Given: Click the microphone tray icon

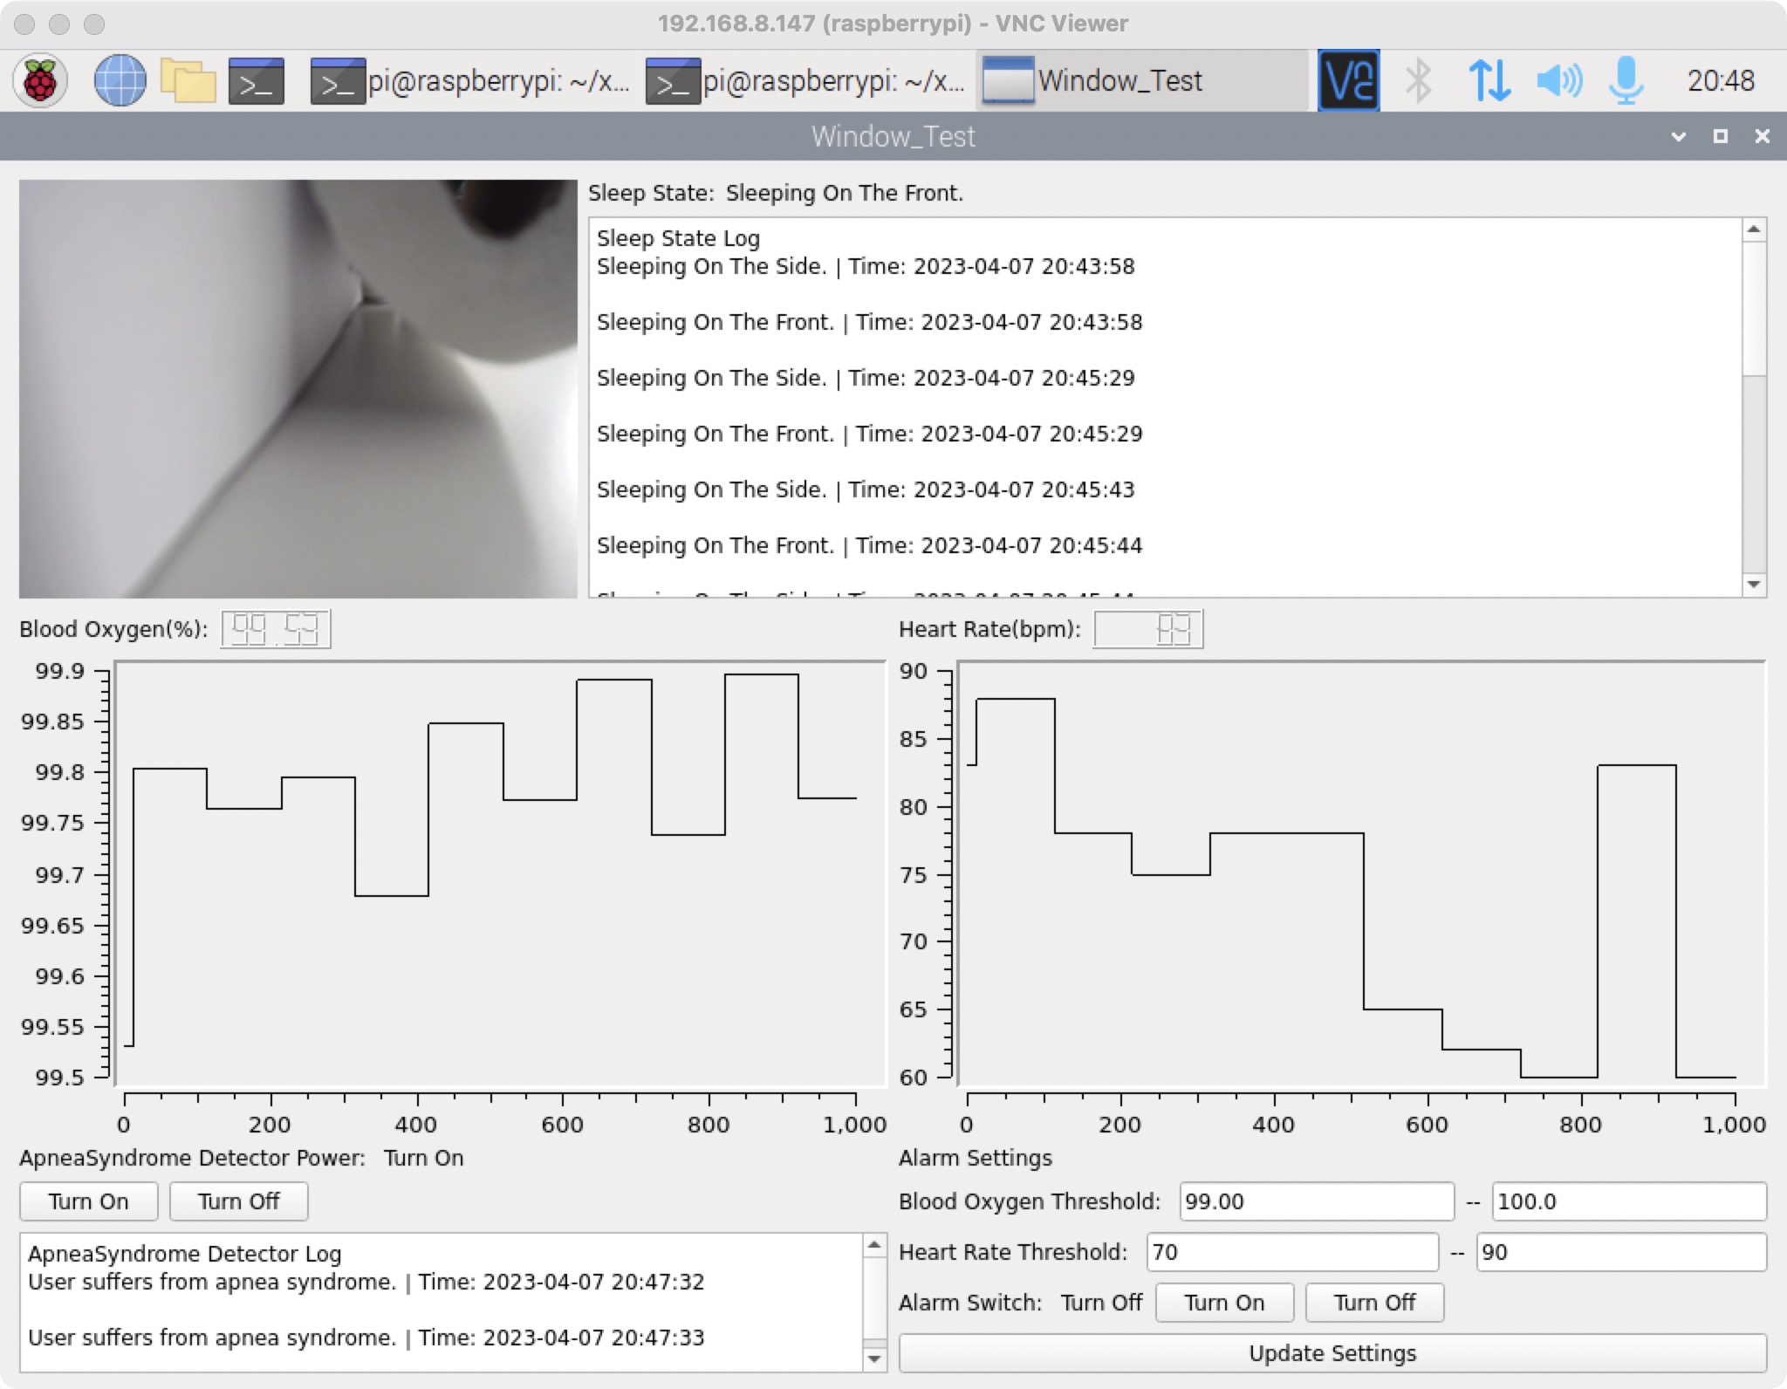Looking at the screenshot, I should coord(1625,81).
